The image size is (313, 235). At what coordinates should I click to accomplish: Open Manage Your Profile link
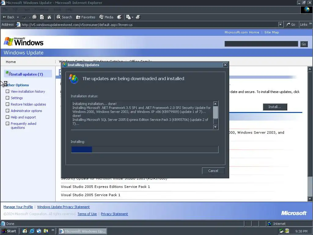pyautogui.click(x=18, y=207)
